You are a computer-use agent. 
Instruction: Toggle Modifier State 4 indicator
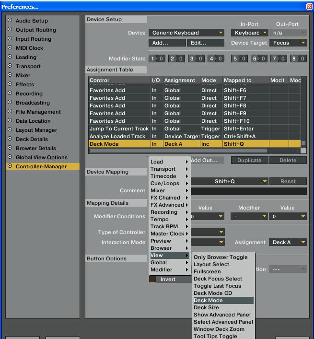[x=216, y=58]
